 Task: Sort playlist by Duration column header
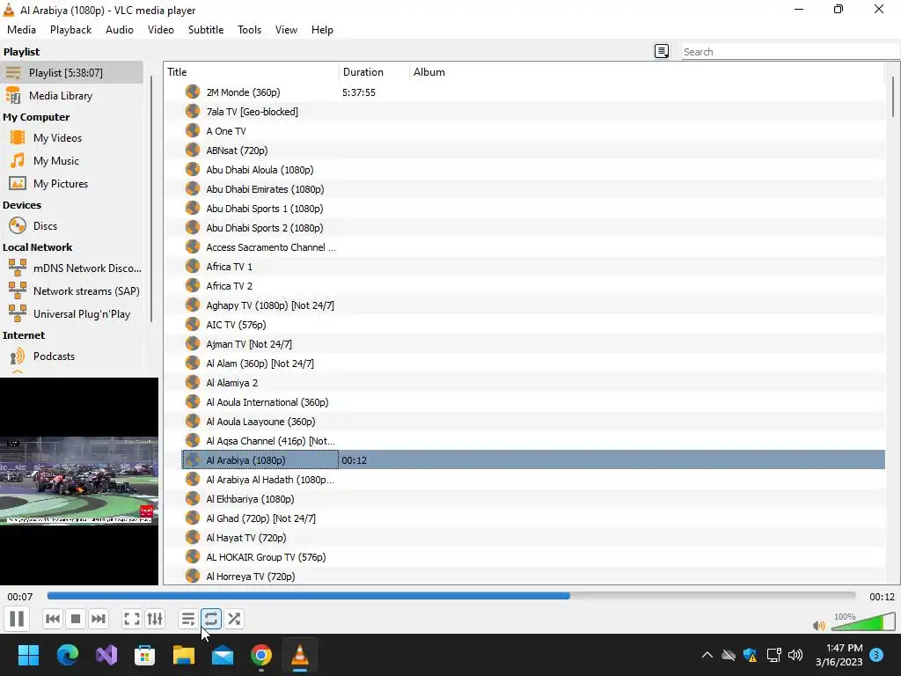[x=374, y=72]
